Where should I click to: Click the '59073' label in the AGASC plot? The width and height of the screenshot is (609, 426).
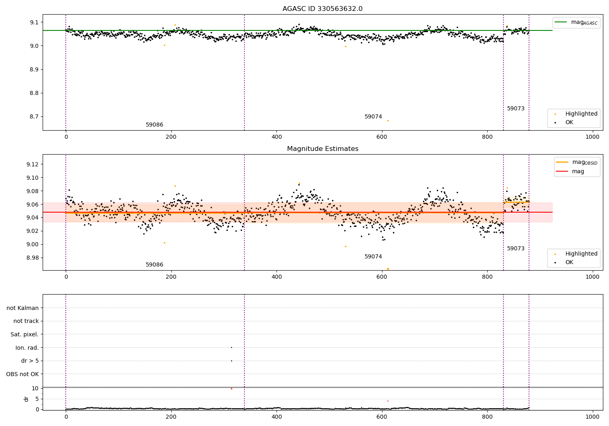(516, 108)
